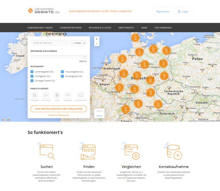Open the map cluster next to Stettin
Image resolution: width=220 pixels, height=191 pixels.
pyautogui.click(x=166, y=50)
